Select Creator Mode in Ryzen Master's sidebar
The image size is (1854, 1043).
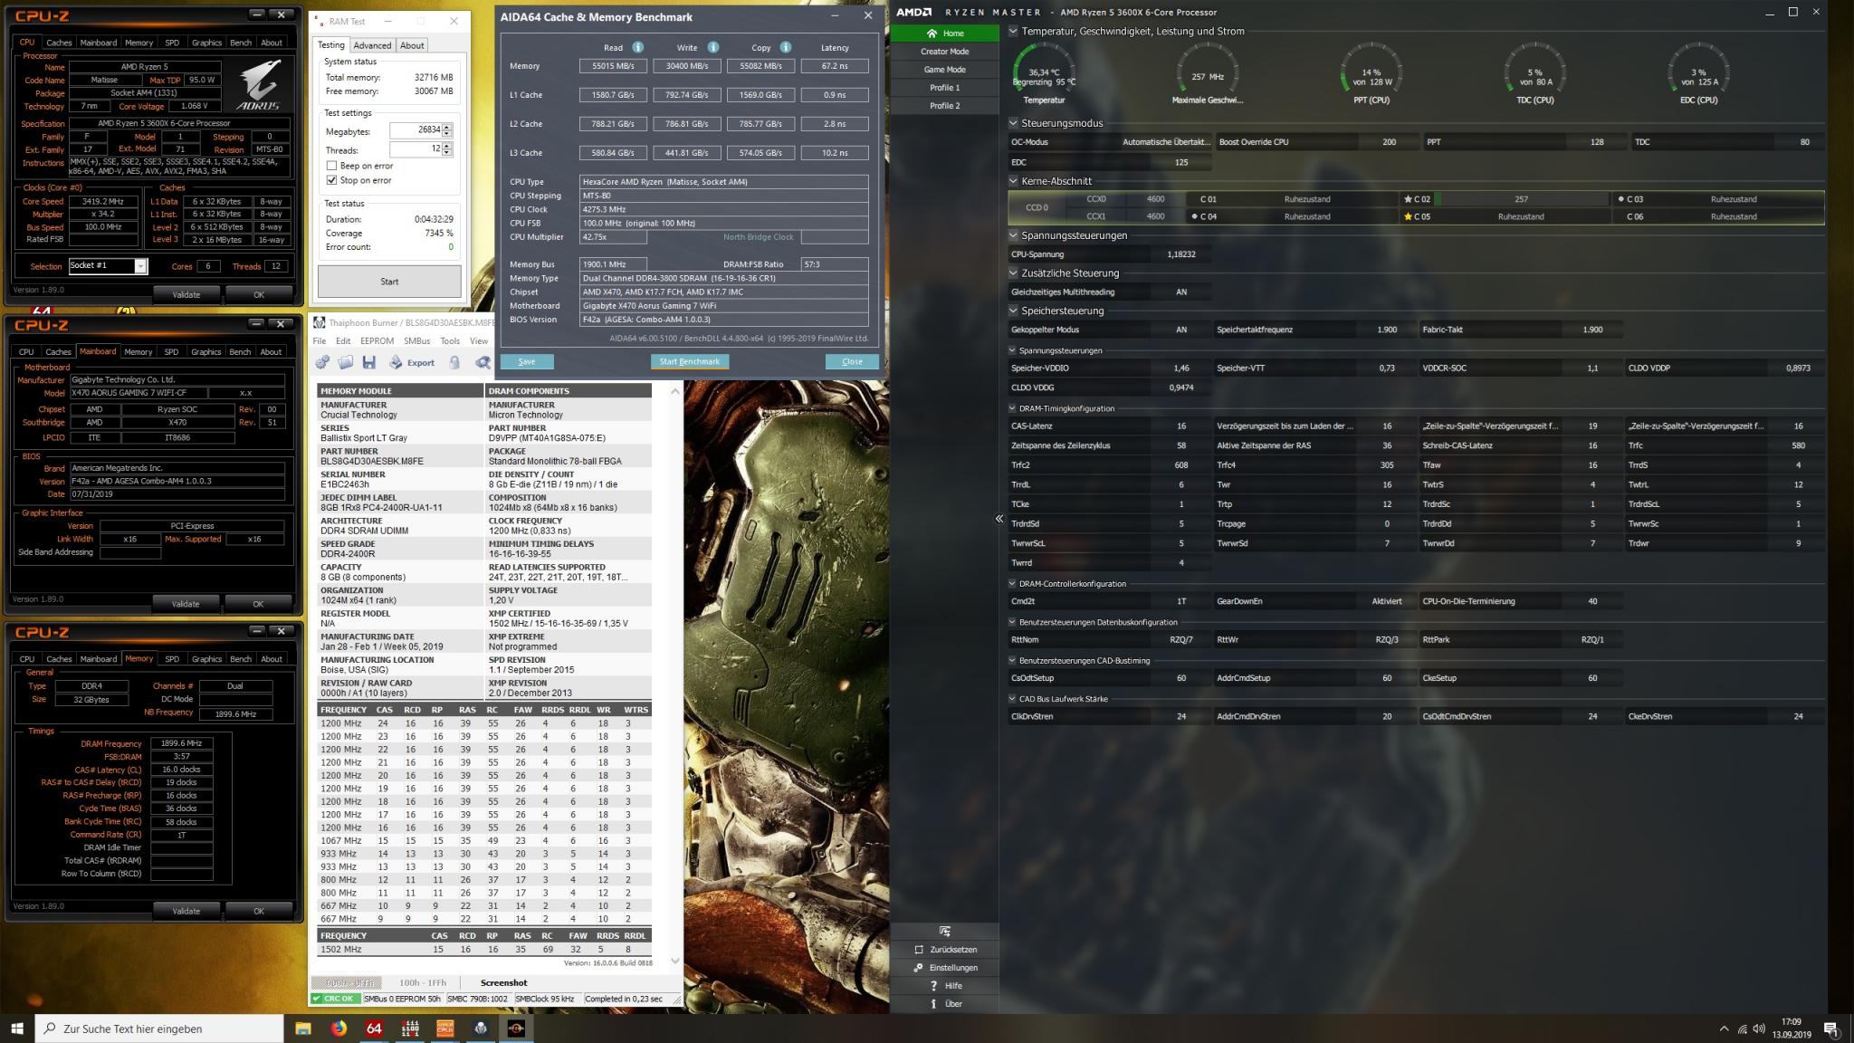click(944, 52)
